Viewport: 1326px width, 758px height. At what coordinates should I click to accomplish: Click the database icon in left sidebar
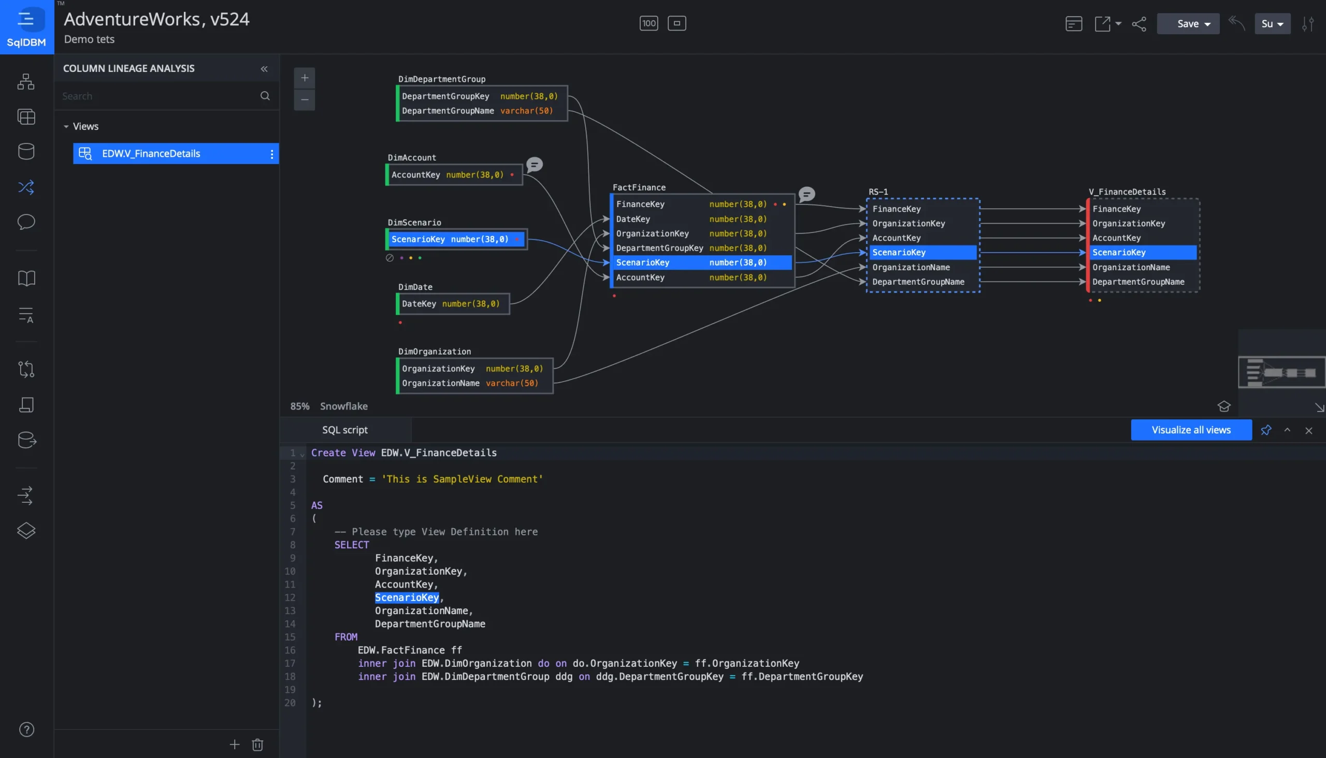[26, 152]
